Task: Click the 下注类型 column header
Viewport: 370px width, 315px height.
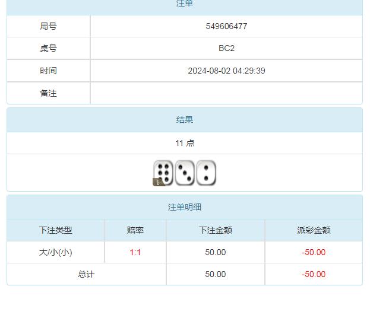Action: (55, 230)
